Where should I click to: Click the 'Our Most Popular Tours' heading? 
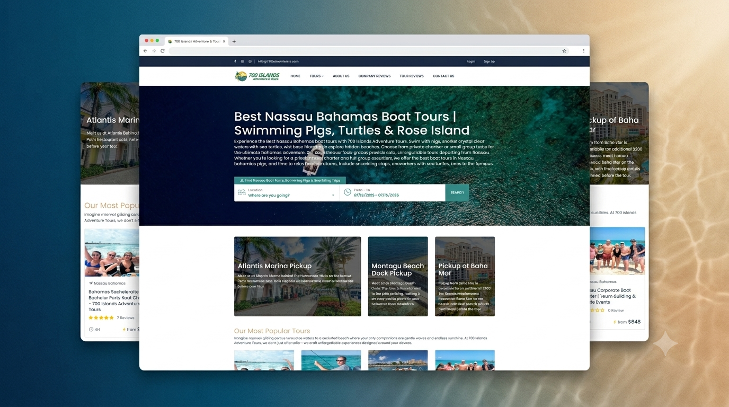(272, 331)
